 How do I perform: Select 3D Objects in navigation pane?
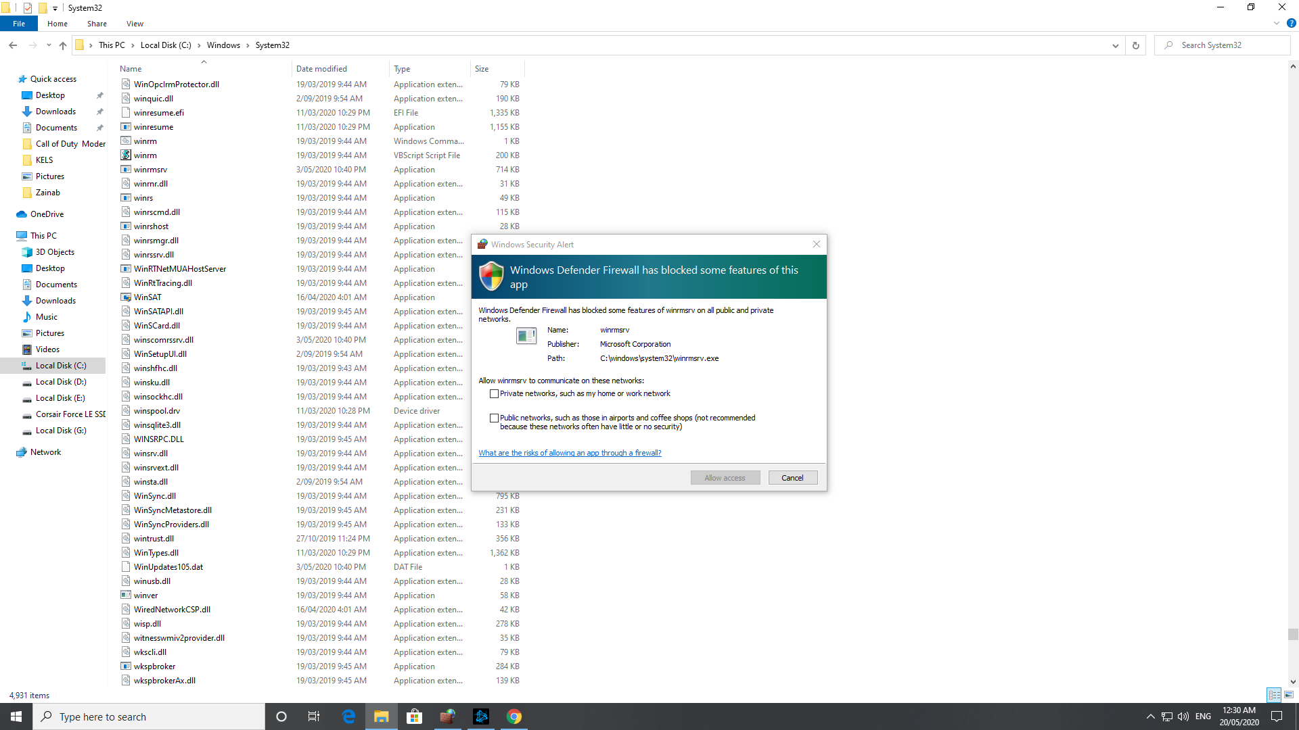(x=55, y=252)
